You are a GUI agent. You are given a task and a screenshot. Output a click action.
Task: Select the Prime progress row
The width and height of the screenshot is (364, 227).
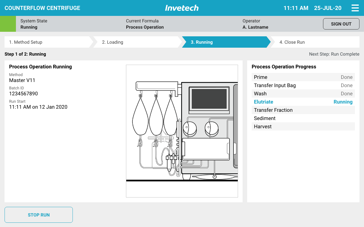click(x=303, y=77)
